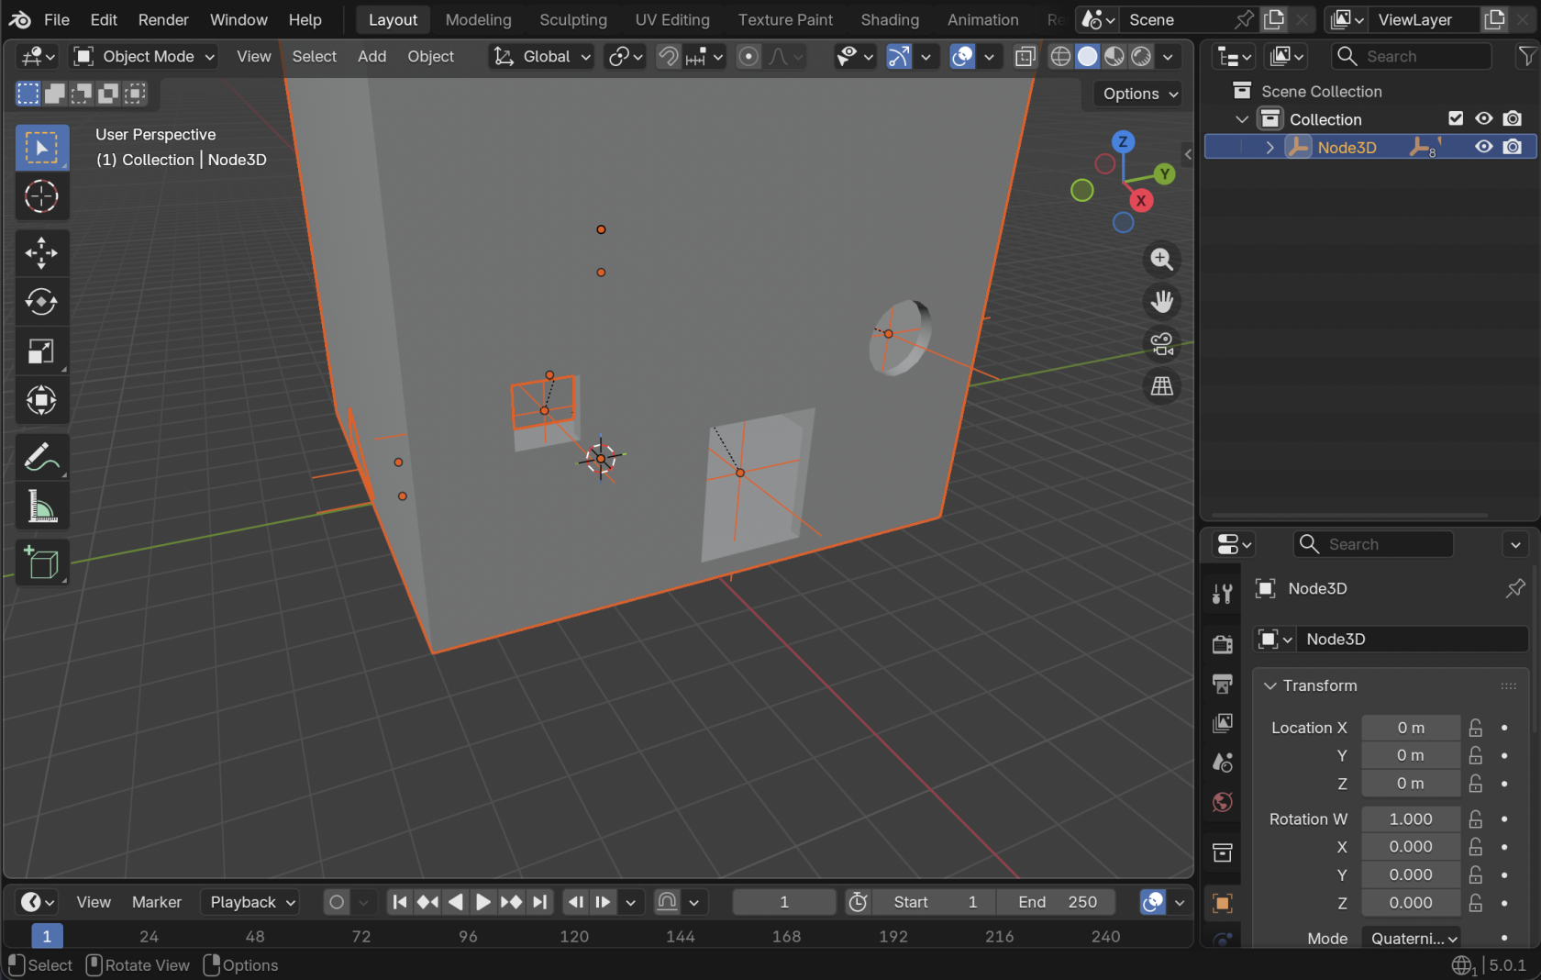Choose the Measure tool

pos(41,507)
